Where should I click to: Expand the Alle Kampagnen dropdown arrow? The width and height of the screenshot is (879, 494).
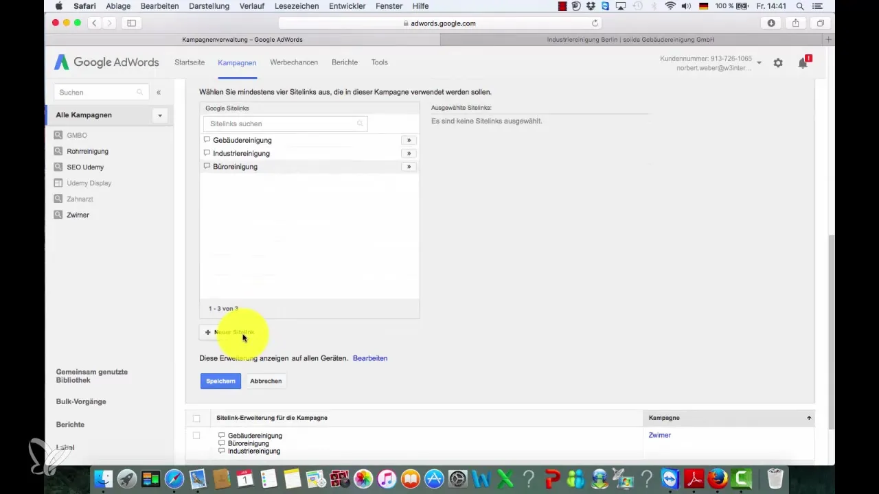[160, 115]
